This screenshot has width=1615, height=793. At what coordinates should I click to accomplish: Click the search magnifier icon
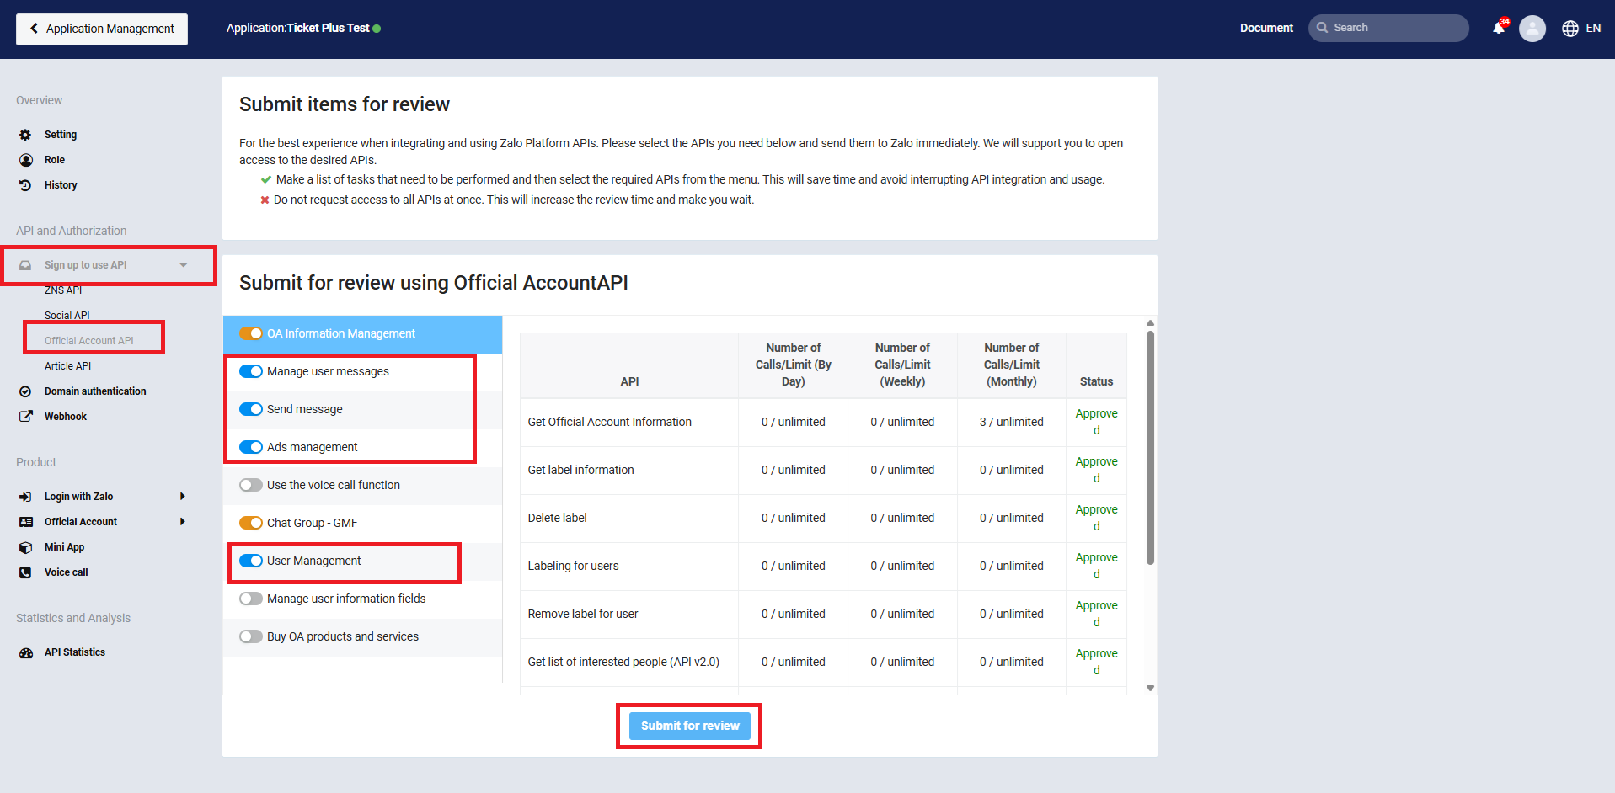click(x=1323, y=28)
